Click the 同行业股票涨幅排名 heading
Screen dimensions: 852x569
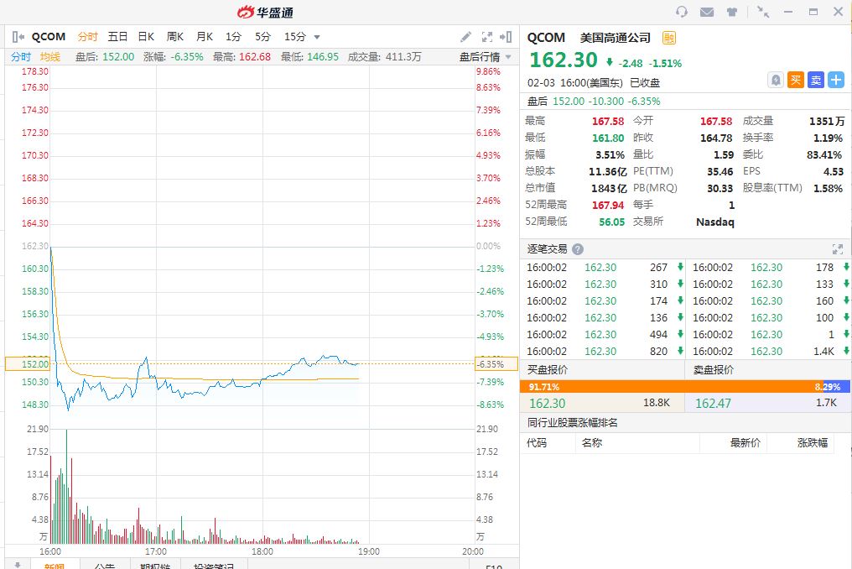pyautogui.click(x=573, y=423)
